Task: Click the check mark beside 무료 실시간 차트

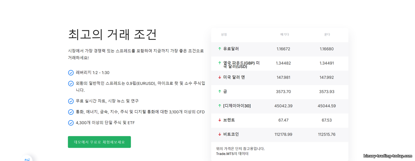Action: point(71,101)
